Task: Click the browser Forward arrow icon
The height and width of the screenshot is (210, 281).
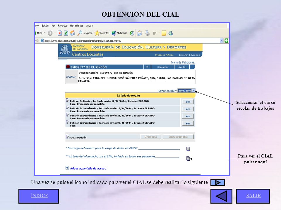Action: (50, 33)
